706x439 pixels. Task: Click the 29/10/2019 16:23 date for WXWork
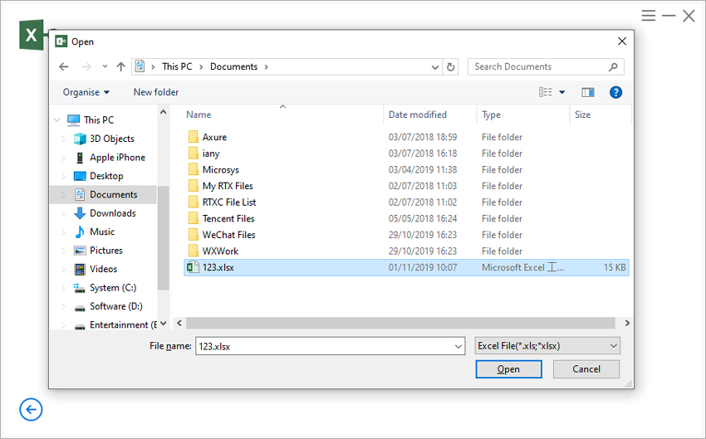point(423,251)
